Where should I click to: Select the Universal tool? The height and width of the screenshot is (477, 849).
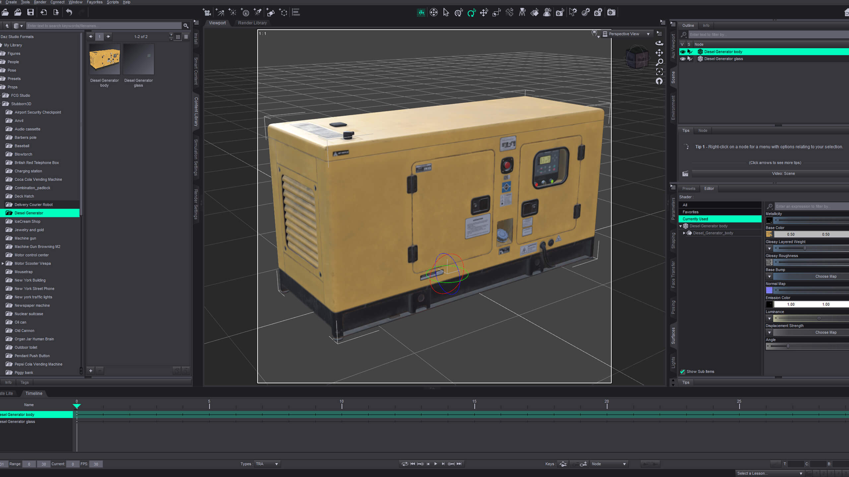[x=459, y=13]
